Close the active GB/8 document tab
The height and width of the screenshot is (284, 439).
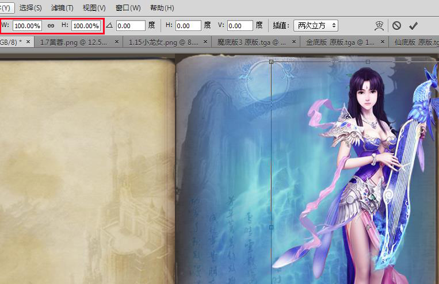[x=28, y=42]
